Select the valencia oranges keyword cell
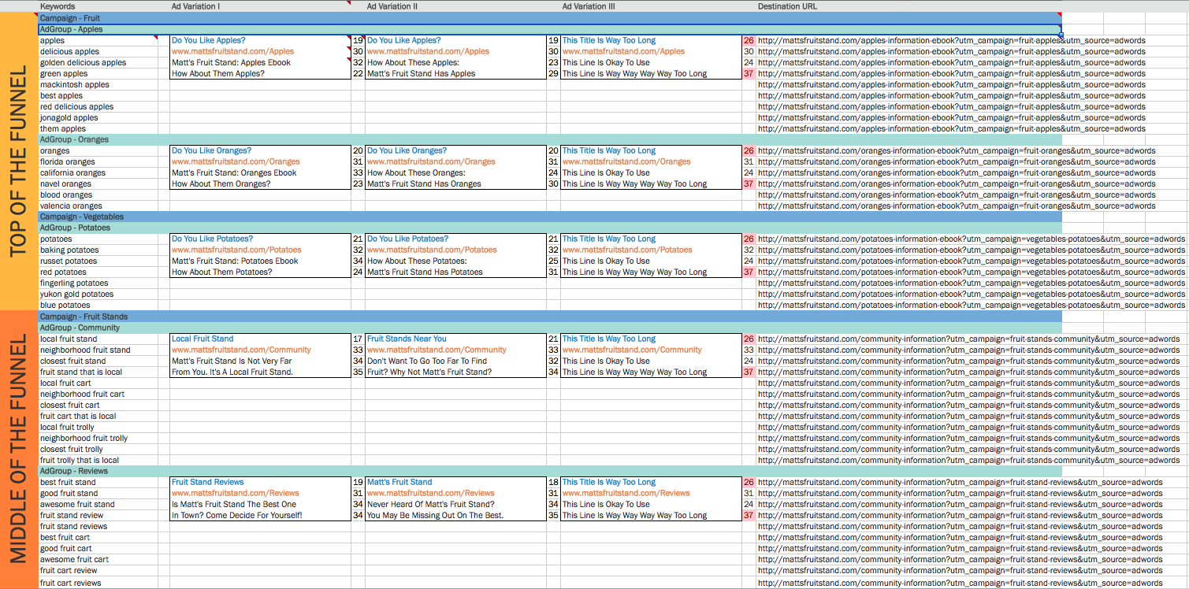 [x=98, y=206]
